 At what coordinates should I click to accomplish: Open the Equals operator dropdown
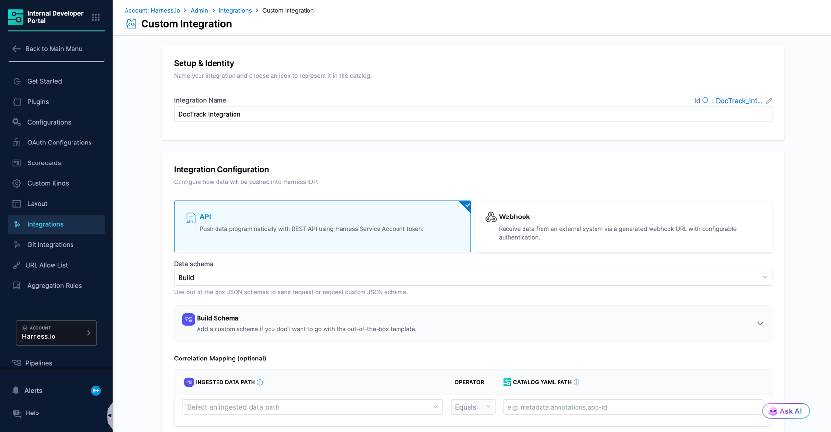(473, 407)
